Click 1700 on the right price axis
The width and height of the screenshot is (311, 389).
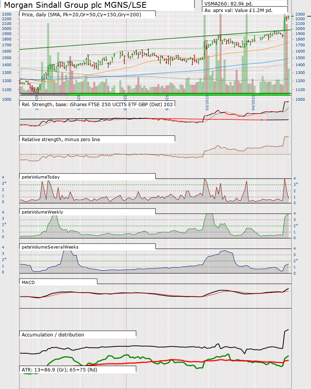[x=300, y=45]
